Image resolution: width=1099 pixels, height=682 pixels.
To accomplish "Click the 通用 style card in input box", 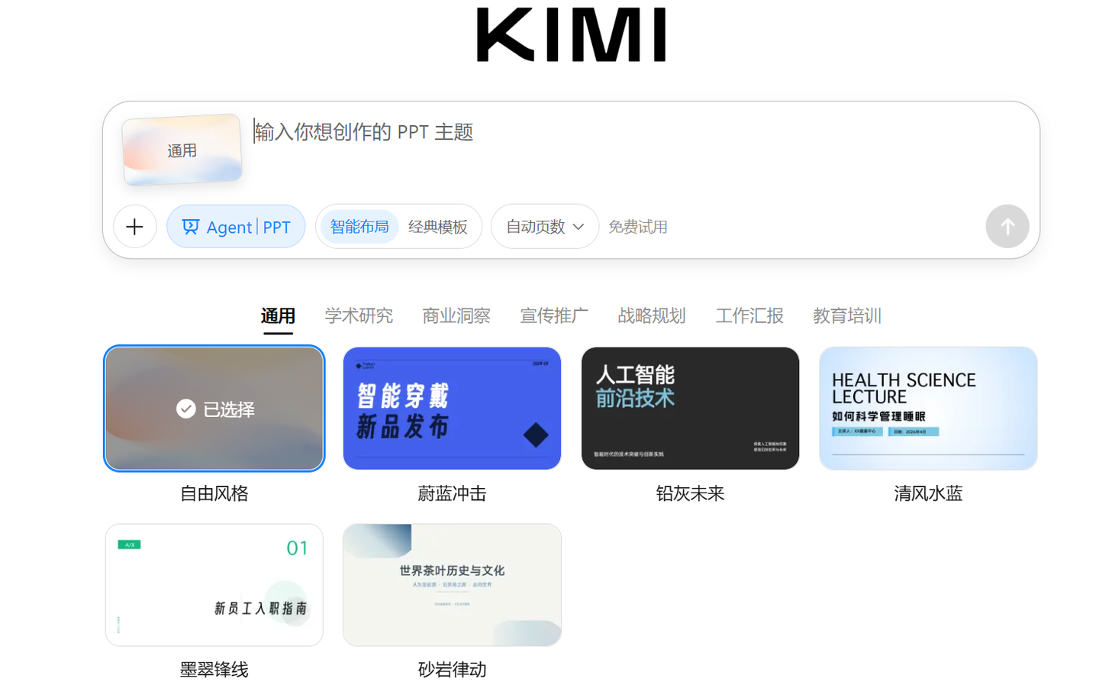I will (x=182, y=150).
